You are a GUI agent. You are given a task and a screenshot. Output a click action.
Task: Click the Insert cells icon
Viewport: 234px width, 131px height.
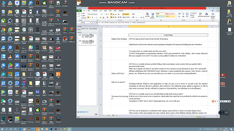[x=179, y=14]
